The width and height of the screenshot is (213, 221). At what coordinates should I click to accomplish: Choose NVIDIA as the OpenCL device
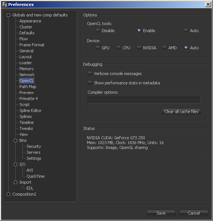[139, 48]
